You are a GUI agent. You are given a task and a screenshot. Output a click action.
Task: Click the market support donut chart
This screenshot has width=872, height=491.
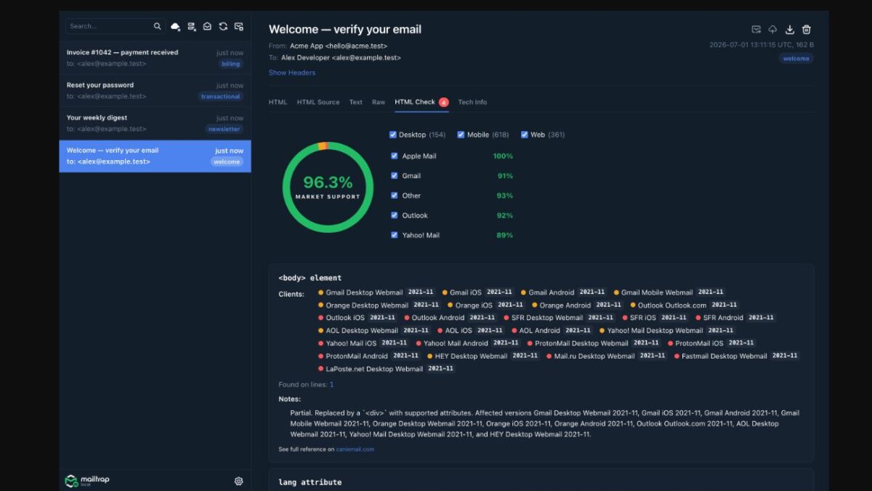328,188
